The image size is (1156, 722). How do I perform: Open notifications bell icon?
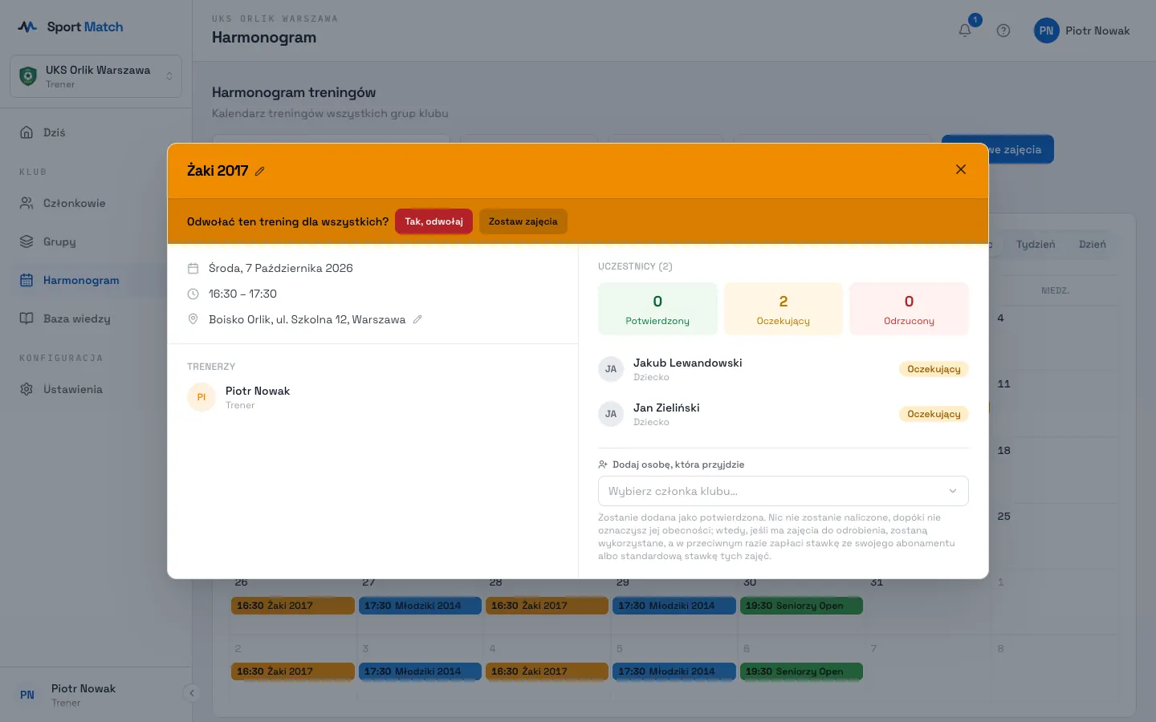click(965, 30)
